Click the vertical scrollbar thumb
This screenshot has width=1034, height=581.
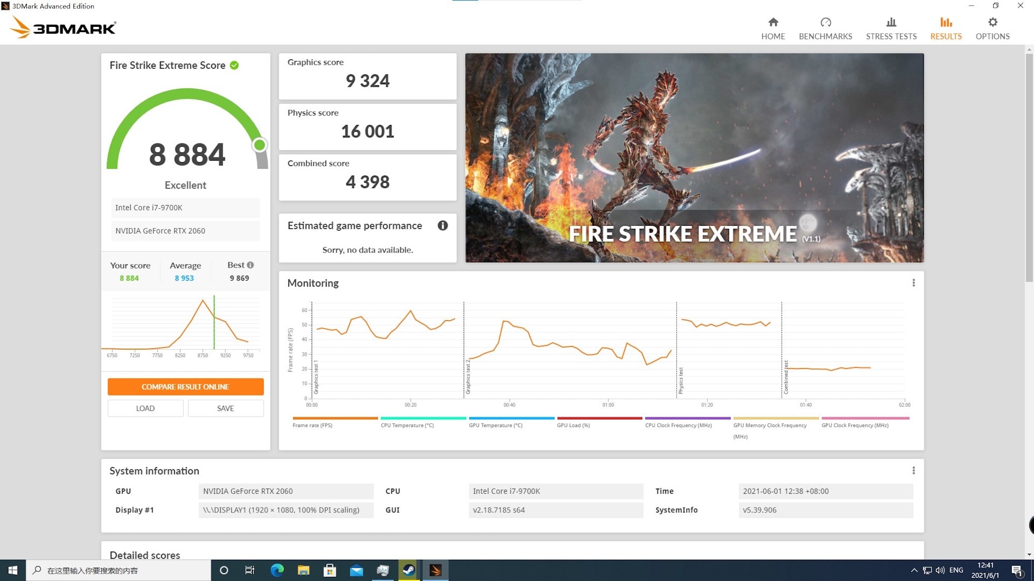[x=1029, y=168]
